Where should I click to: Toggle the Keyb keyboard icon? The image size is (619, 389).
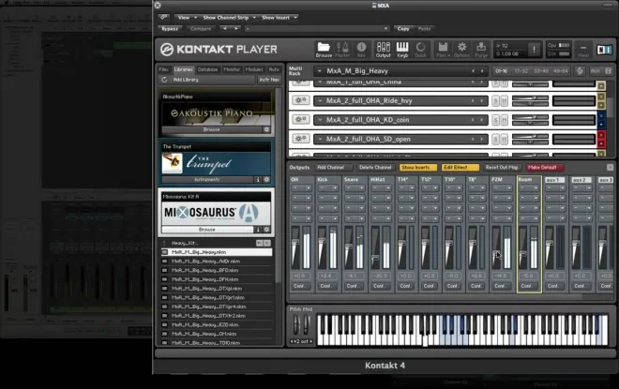click(402, 50)
